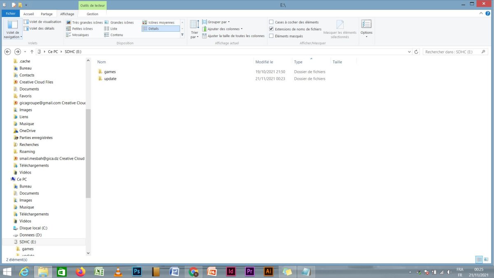Toggle the Volet des détails pane

[39, 28]
